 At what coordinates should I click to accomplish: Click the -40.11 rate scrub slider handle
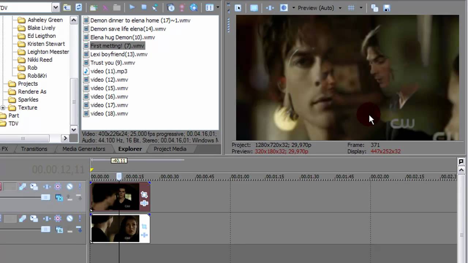tap(119, 161)
